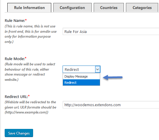Click the Rule Mode combo box showing Redirect
159x140 pixels.
(x=81, y=69)
